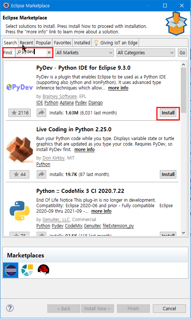
Task: Star Live Coding with the 44 favorites button
Action: [19, 175]
